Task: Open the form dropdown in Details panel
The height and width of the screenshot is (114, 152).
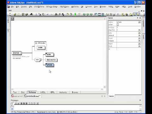Action: click(139, 46)
